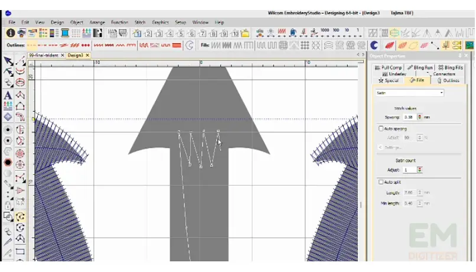
Task: Select the Team Names people tool
Action: click(8, 106)
